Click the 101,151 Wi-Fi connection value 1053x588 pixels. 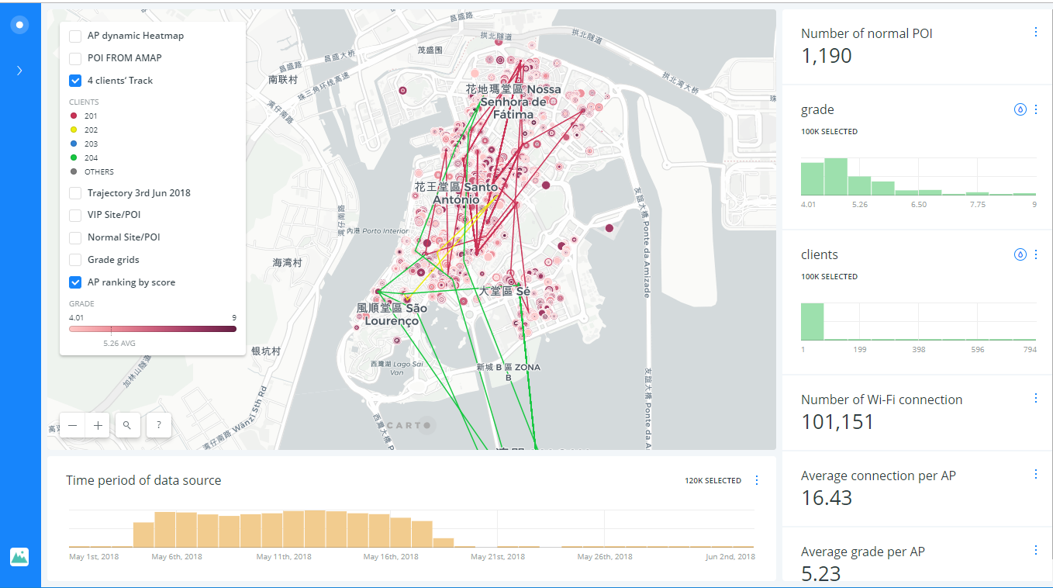pyautogui.click(x=837, y=422)
